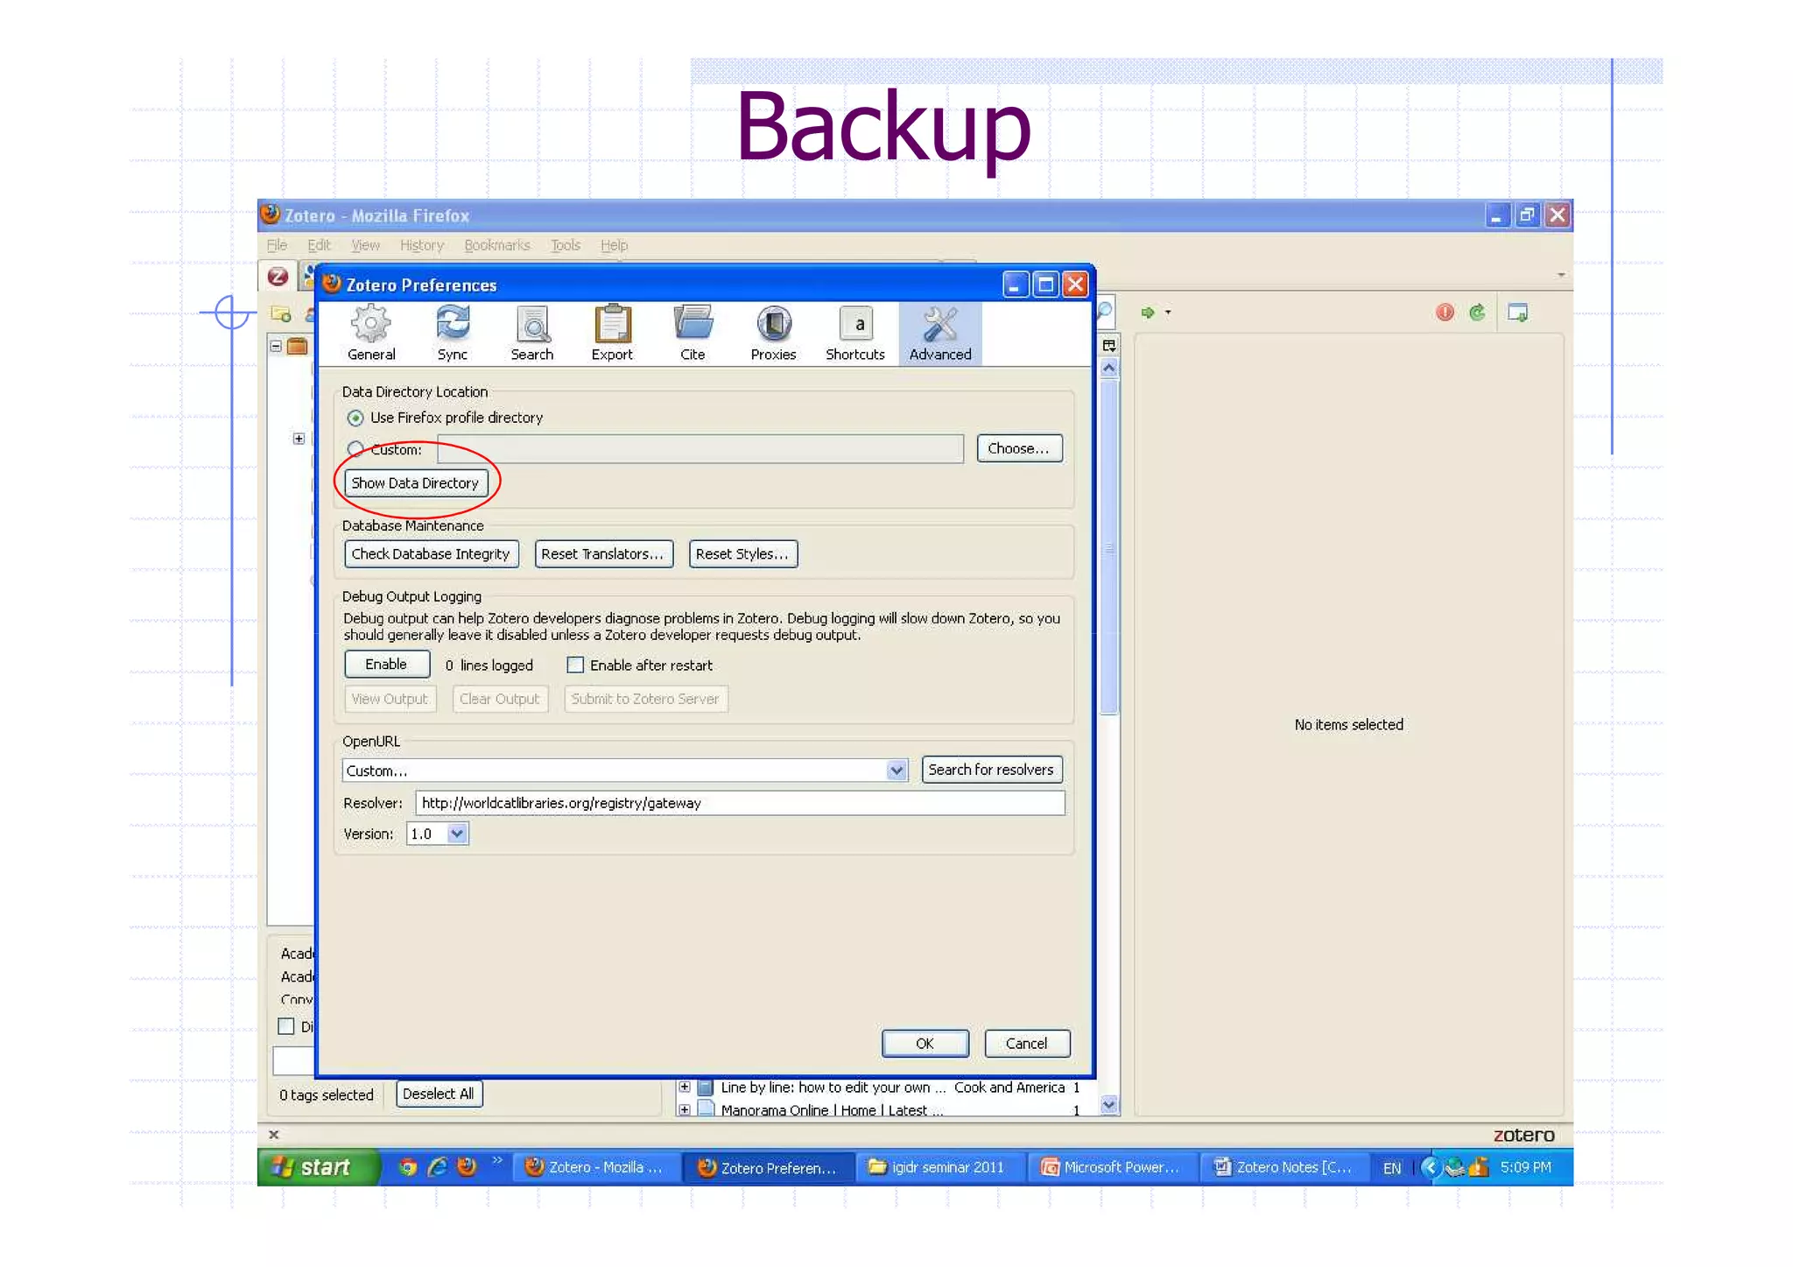
Task: Open the Shortcuts preferences pane
Action: pos(855,334)
